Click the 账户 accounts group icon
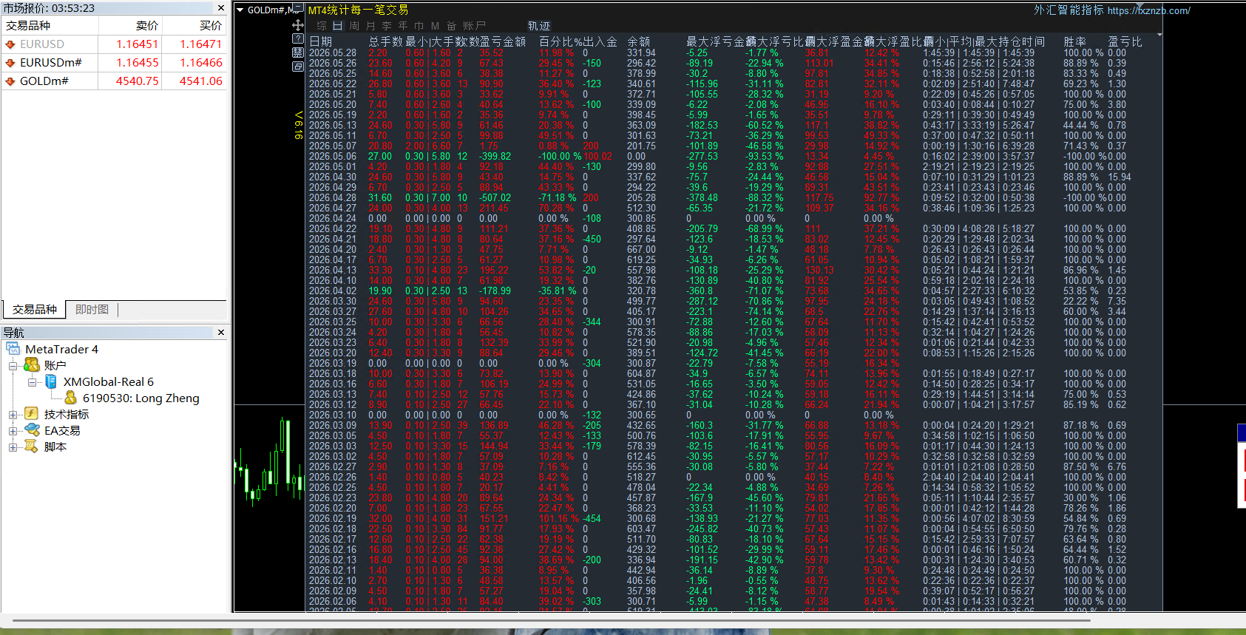Screen dimensions: 1246x635 point(32,365)
